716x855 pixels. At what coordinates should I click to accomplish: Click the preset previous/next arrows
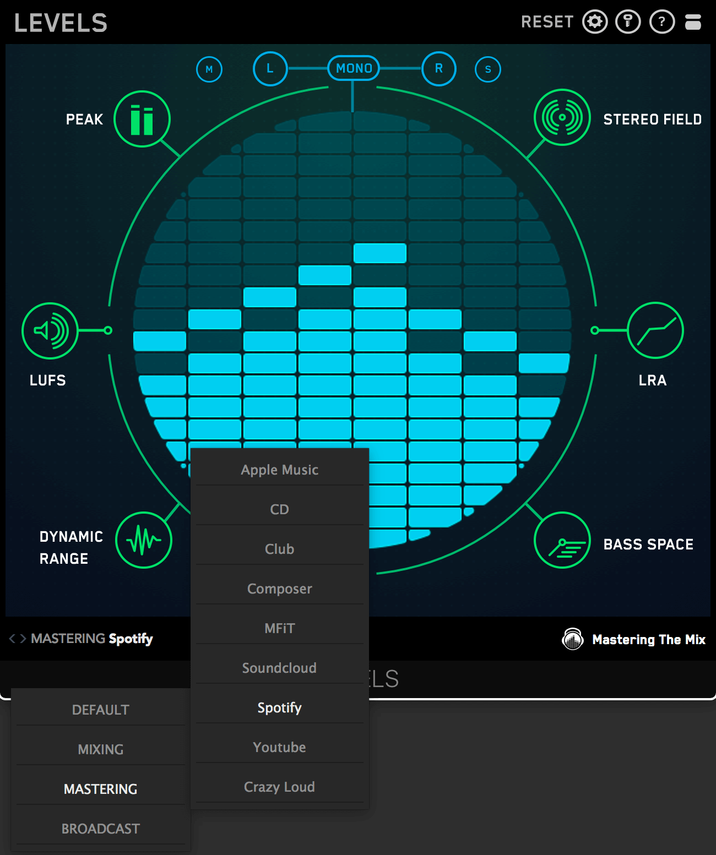point(17,639)
